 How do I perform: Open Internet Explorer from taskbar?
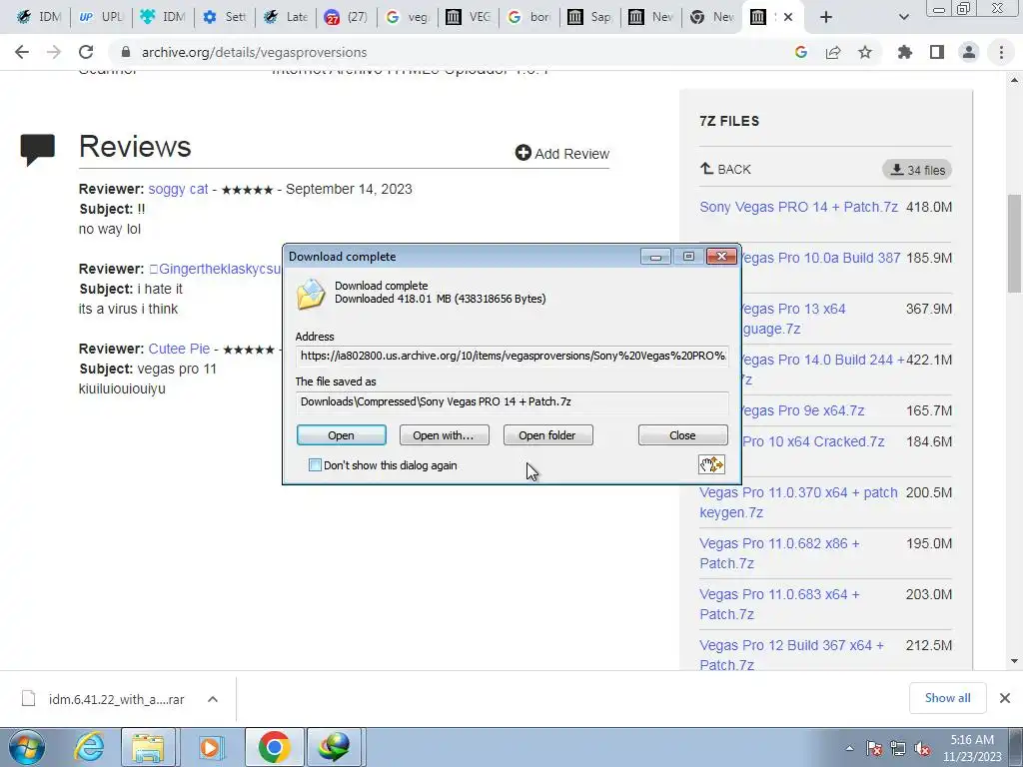(x=88, y=747)
